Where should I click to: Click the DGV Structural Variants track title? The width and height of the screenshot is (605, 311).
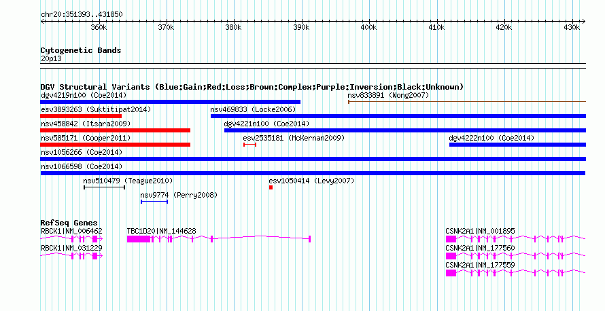[252, 87]
